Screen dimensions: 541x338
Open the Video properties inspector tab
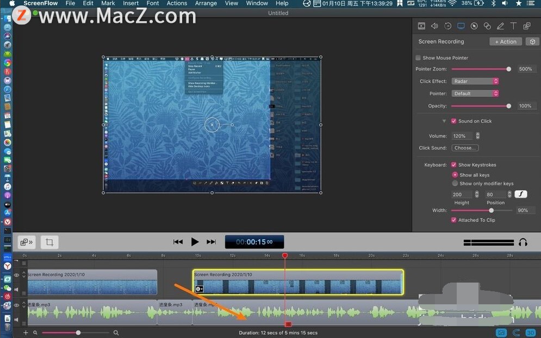(421, 26)
